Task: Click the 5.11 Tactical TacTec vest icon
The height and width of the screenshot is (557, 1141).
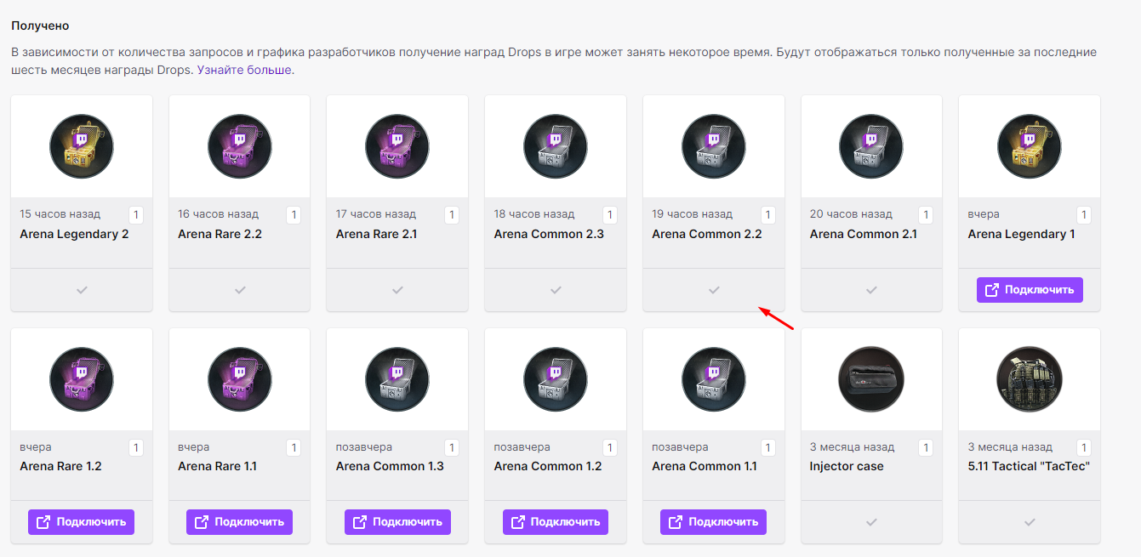Action: point(1029,378)
